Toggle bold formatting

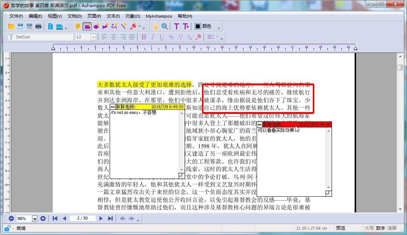tap(144, 37)
